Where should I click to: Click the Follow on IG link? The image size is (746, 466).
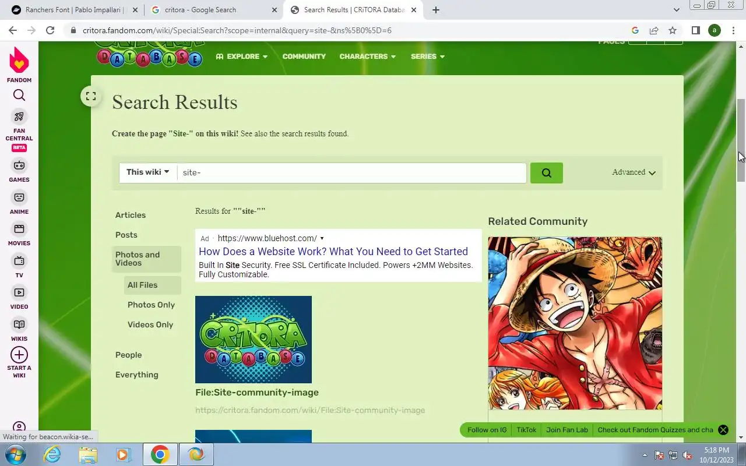[487, 430]
